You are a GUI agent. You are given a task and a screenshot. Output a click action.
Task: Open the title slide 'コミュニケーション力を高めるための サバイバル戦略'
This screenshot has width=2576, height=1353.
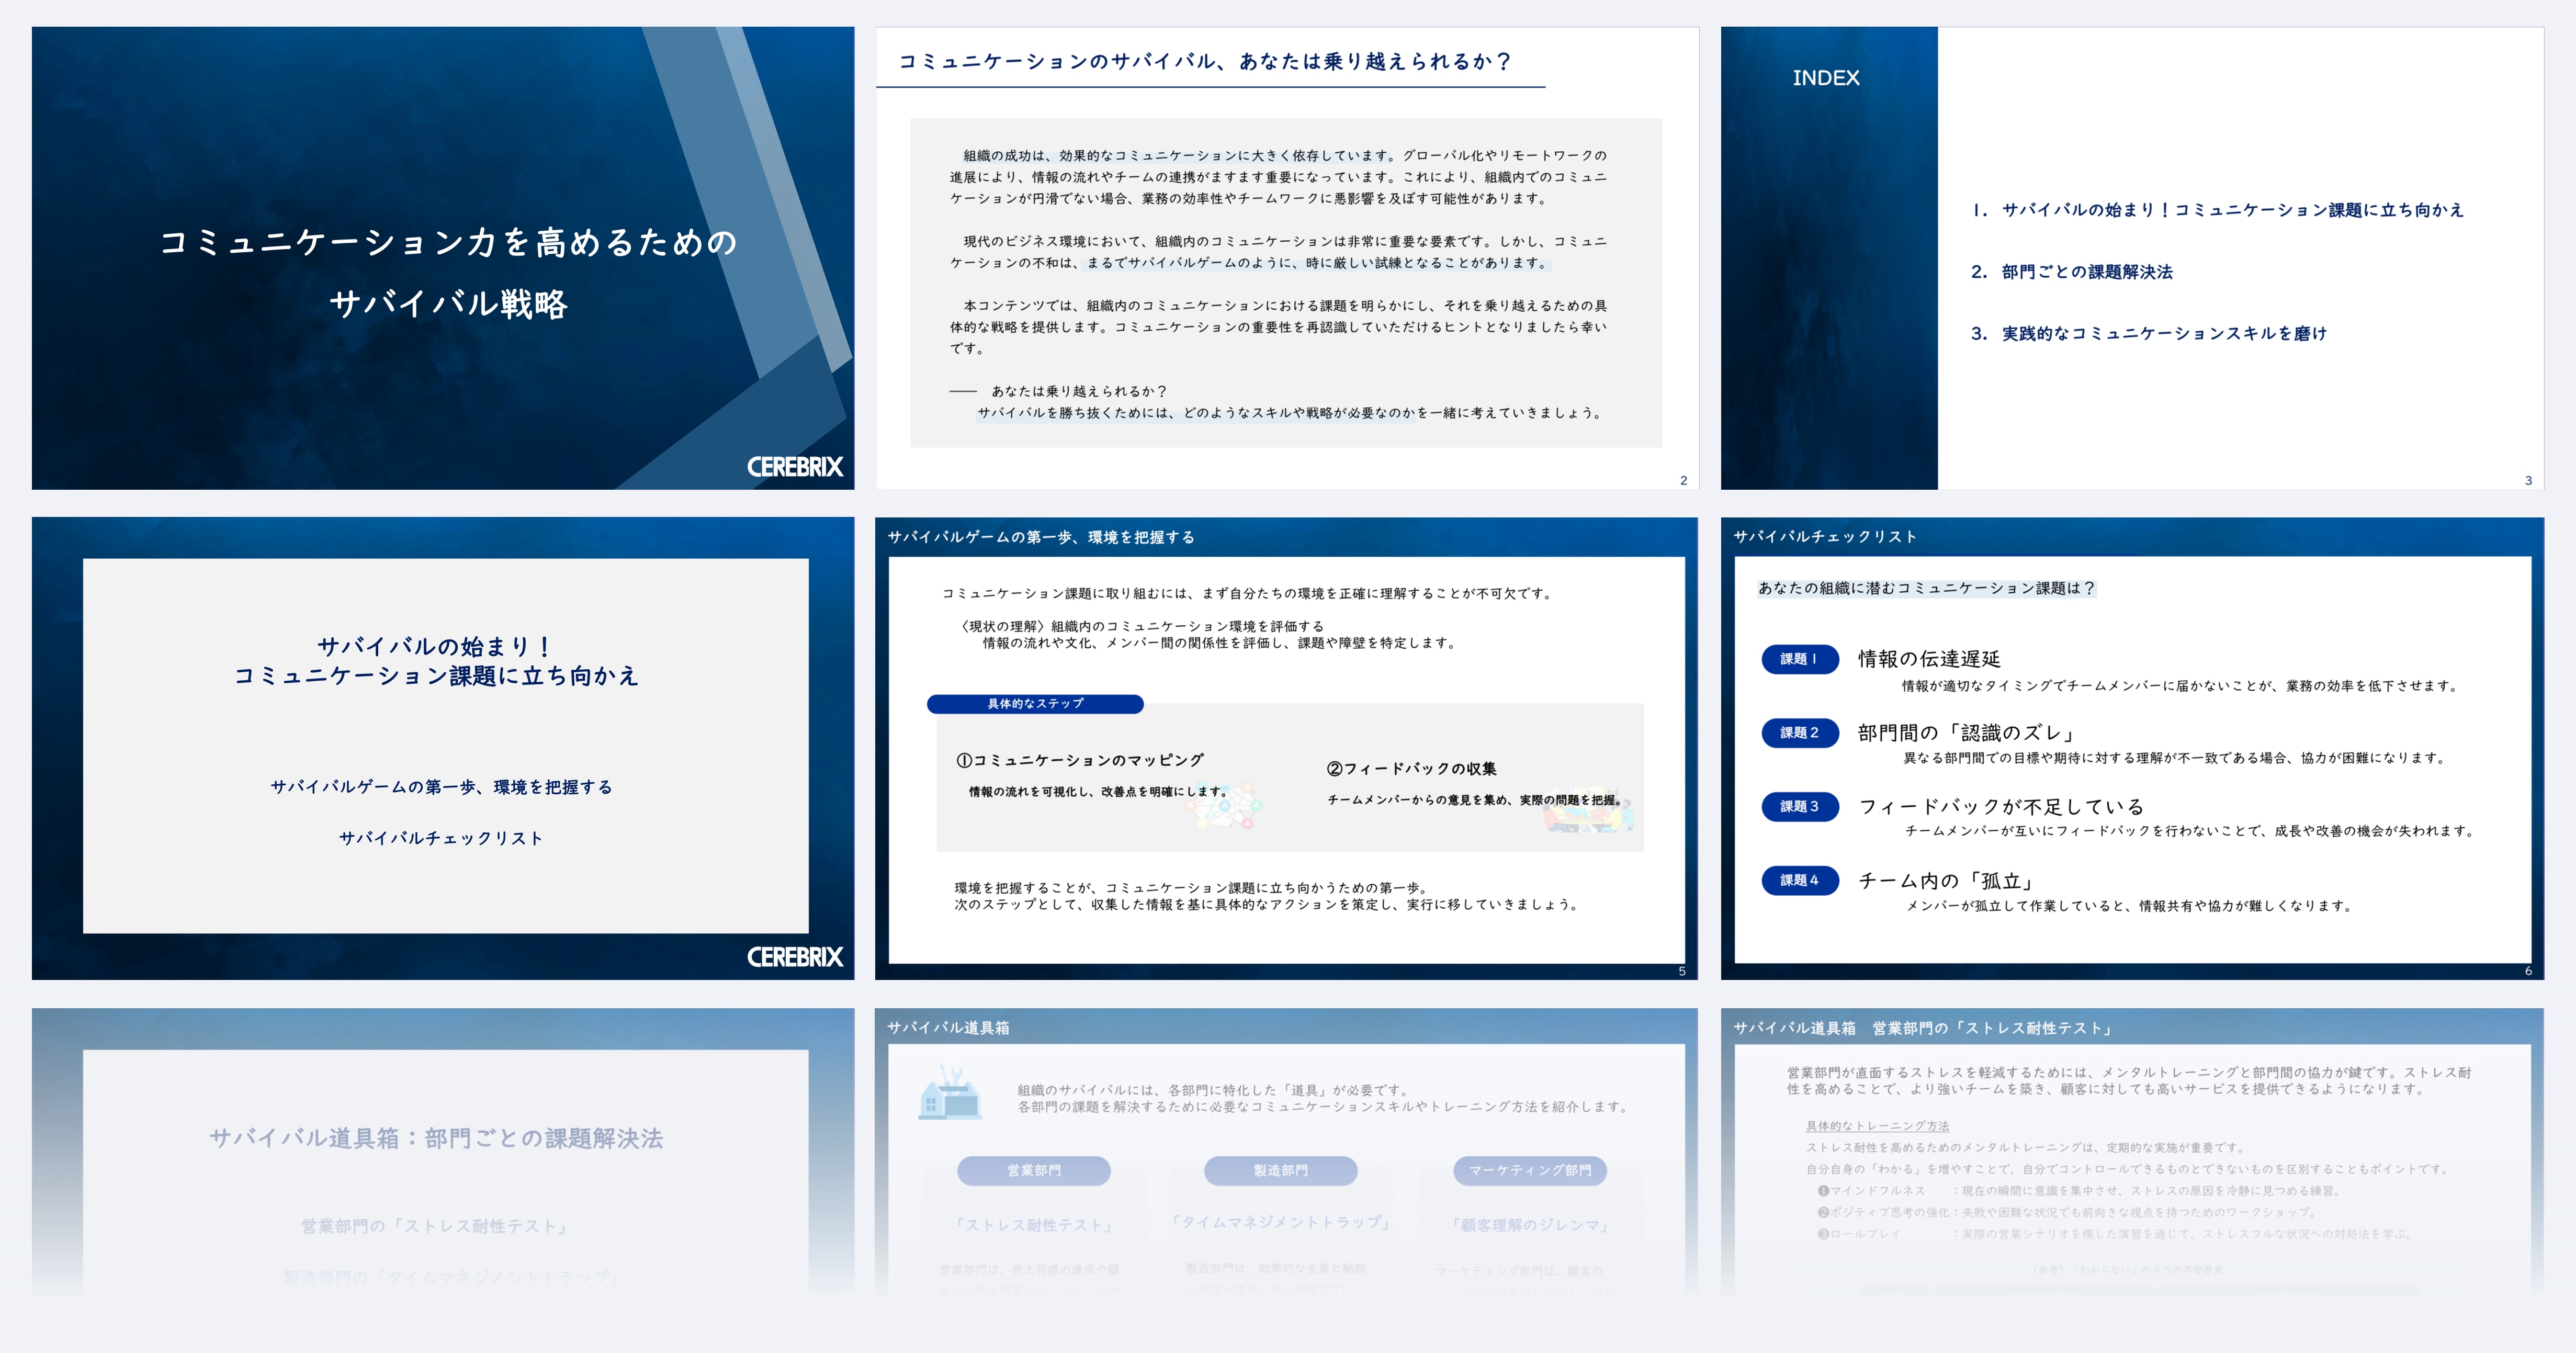pos(443,258)
